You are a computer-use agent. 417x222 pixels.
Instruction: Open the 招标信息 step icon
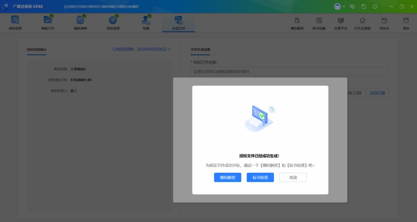pyautogui.click(x=15, y=22)
